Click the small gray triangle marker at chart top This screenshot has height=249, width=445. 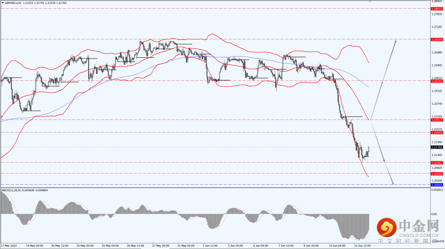pyautogui.click(x=370, y=1)
